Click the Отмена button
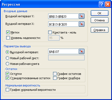The image size is (112, 100). (x=100, y=20)
